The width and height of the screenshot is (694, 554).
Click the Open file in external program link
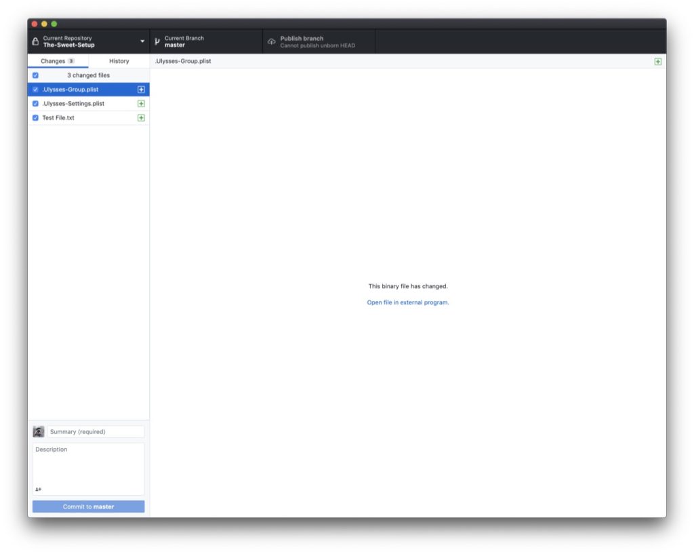[407, 302]
